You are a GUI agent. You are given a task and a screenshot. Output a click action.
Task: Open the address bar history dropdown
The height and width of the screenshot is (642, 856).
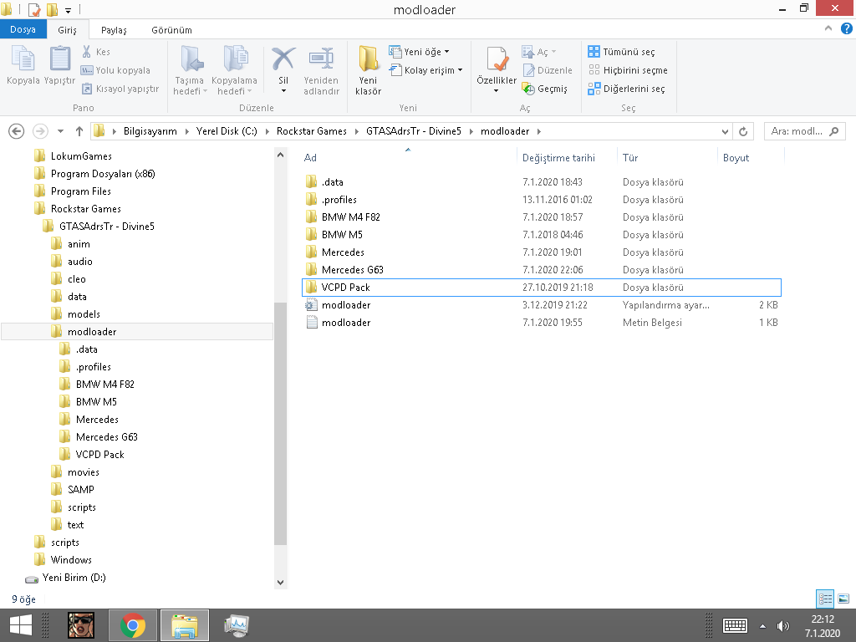tap(725, 131)
